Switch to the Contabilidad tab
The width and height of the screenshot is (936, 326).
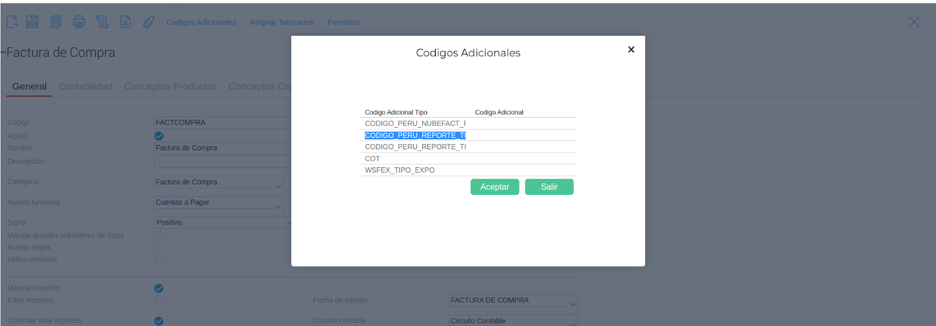click(x=85, y=87)
